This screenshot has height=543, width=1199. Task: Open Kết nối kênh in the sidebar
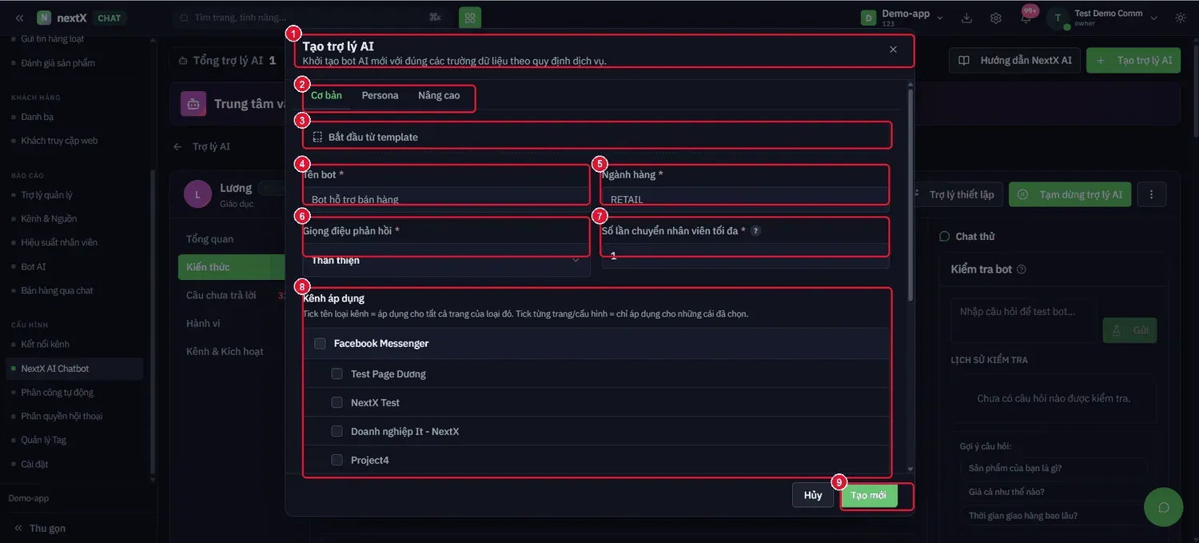pyautogui.click(x=46, y=345)
